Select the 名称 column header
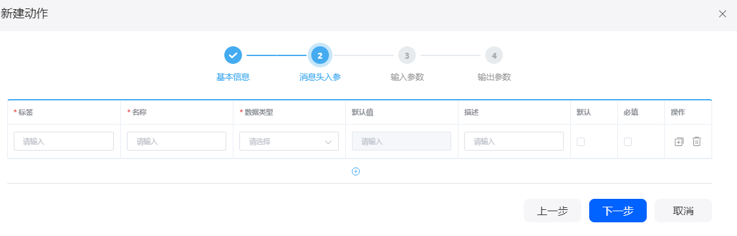This screenshot has width=737, height=236. pos(139,112)
